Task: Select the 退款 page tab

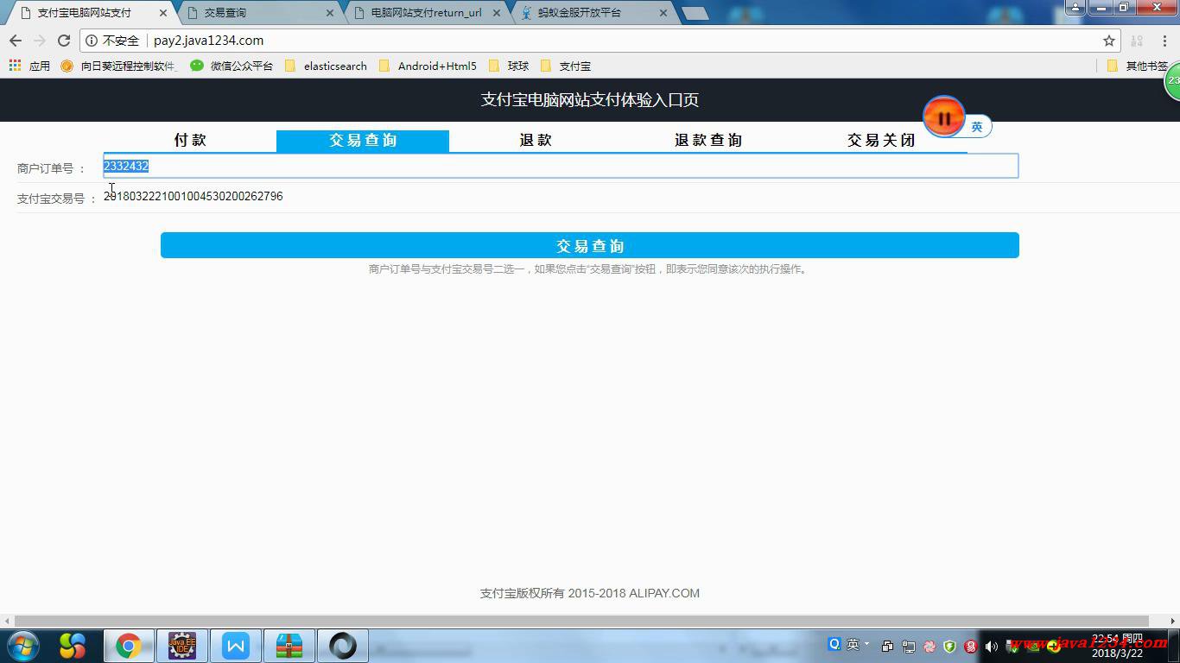Action: pyautogui.click(x=536, y=140)
